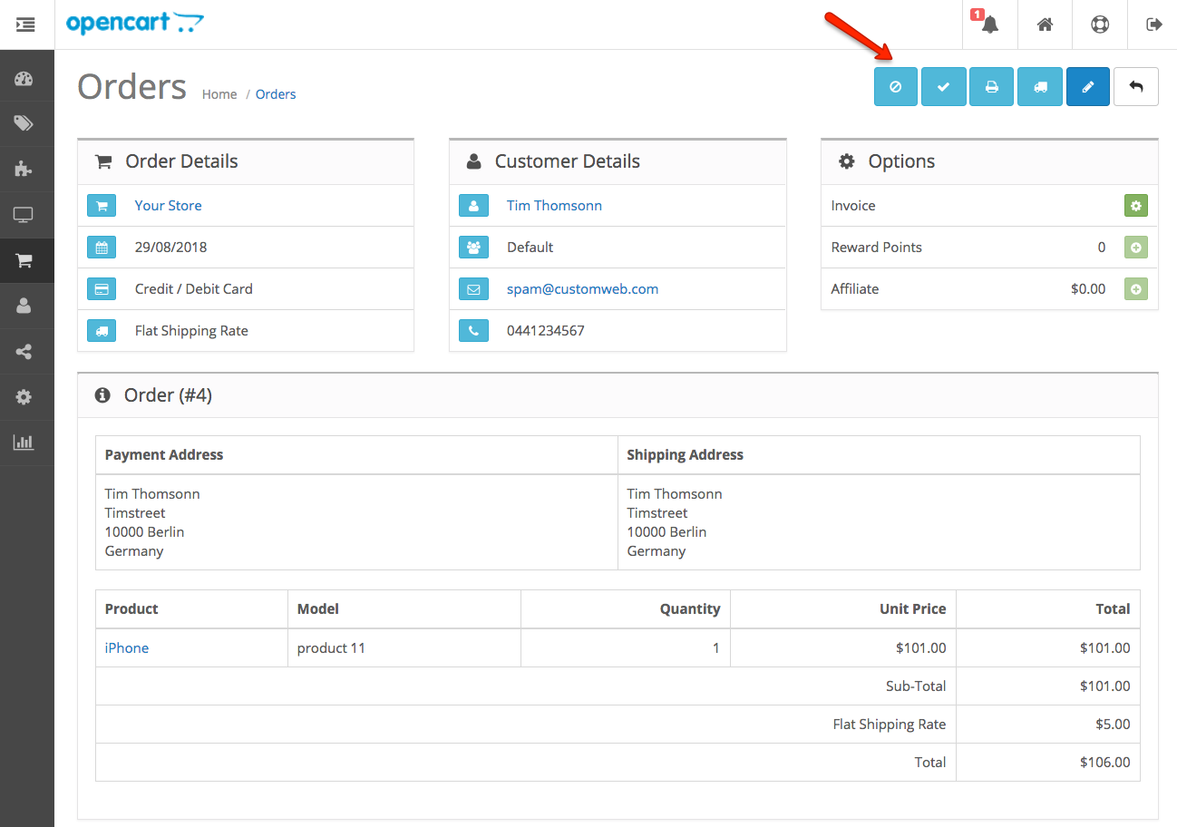The width and height of the screenshot is (1177, 827).
Task: Click the cancel order circle-slash button
Action: pyautogui.click(x=895, y=87)
